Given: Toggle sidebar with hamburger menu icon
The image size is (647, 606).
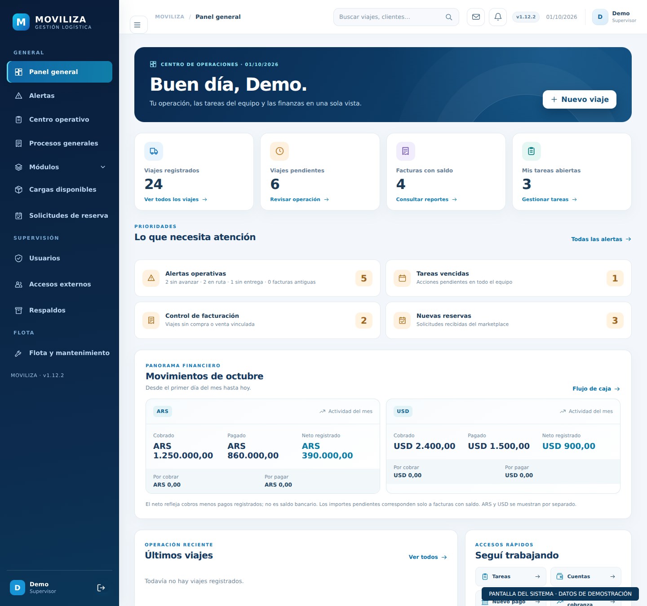Looking at the screenshot, I should (x=138, y=25).
